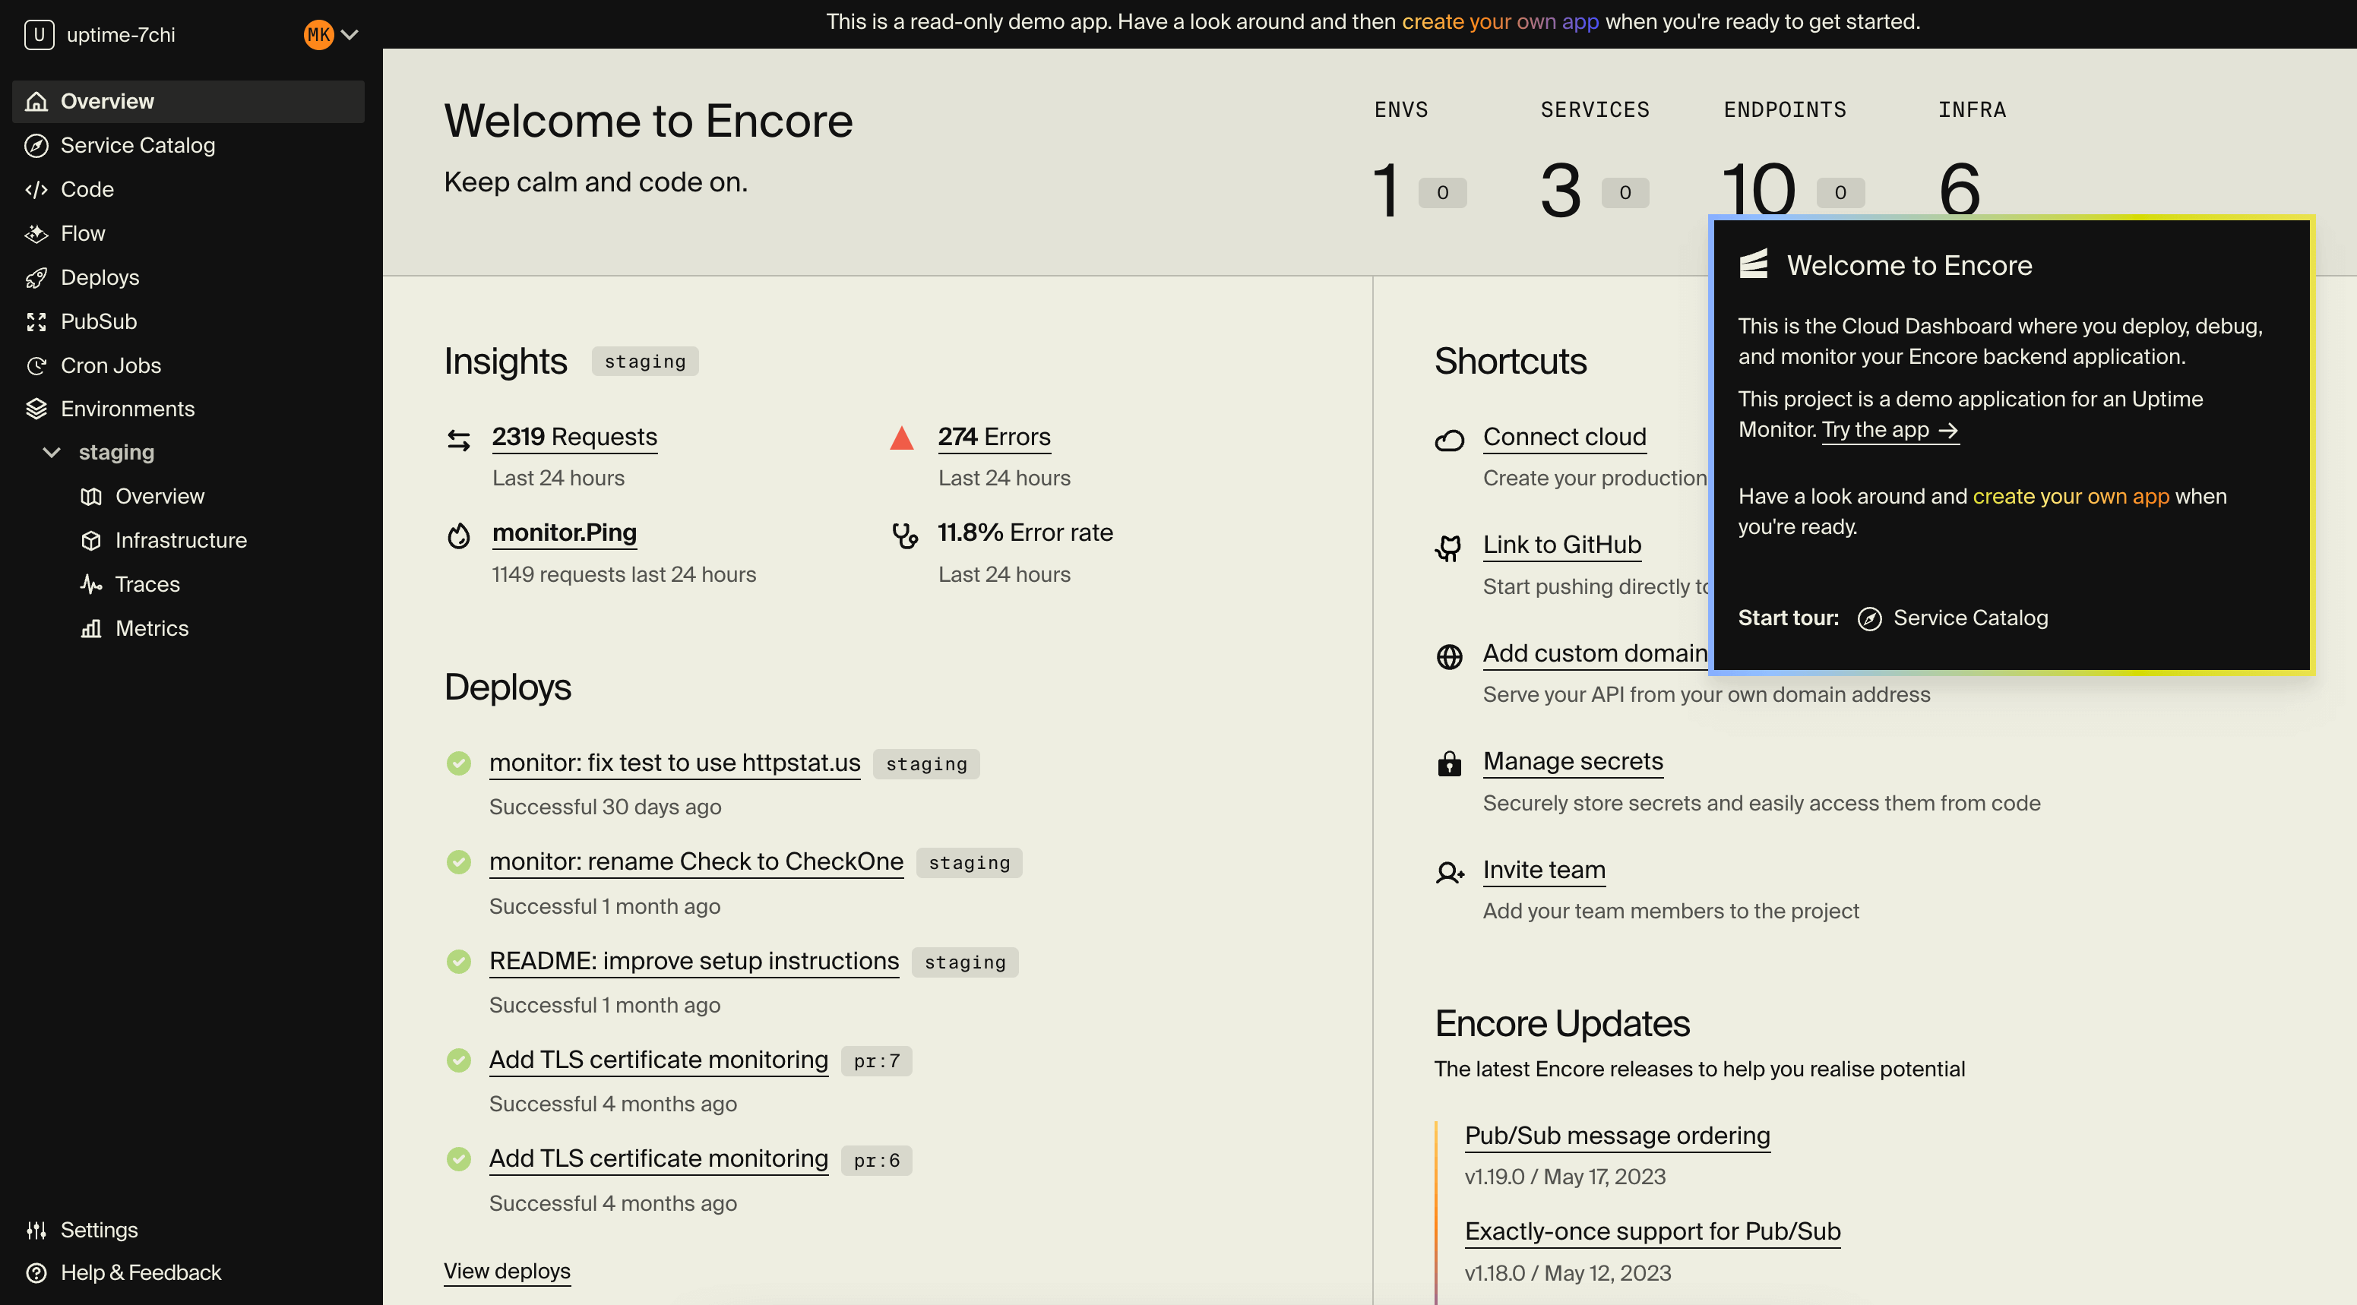This screenshot has height=1305, width=2357.
Task: Click the '11.8% Error rate' text
Action: (1026, 533)
